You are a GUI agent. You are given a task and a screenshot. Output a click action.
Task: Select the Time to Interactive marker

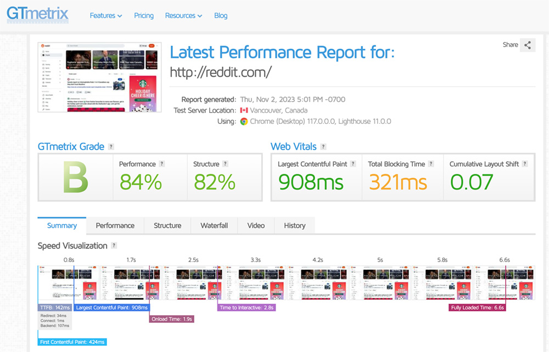[x=247, y=308]
